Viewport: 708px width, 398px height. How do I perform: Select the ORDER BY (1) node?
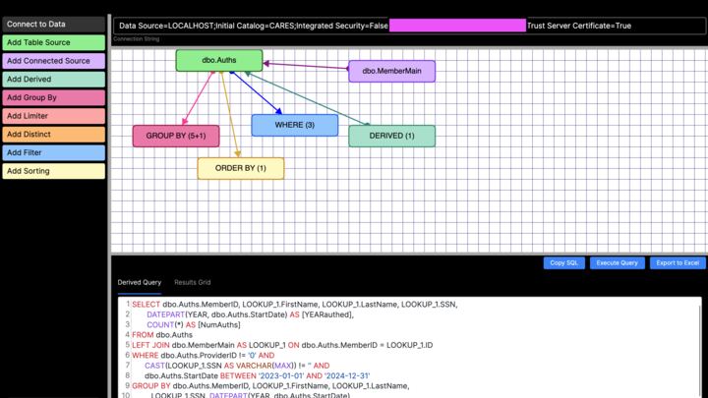click(241, 168)
